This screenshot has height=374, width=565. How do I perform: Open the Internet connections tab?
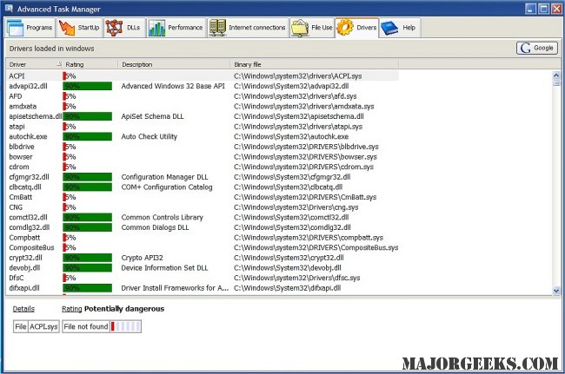click(x=249, y=28)
